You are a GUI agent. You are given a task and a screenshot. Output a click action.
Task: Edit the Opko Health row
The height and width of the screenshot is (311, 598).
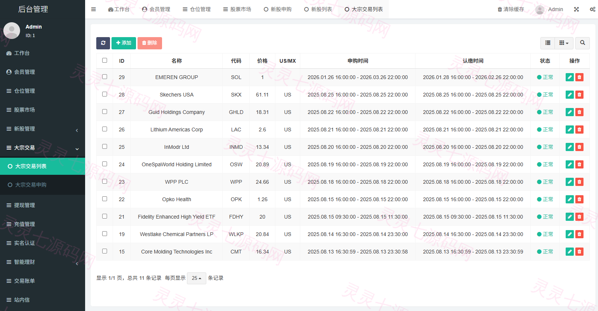569,199
